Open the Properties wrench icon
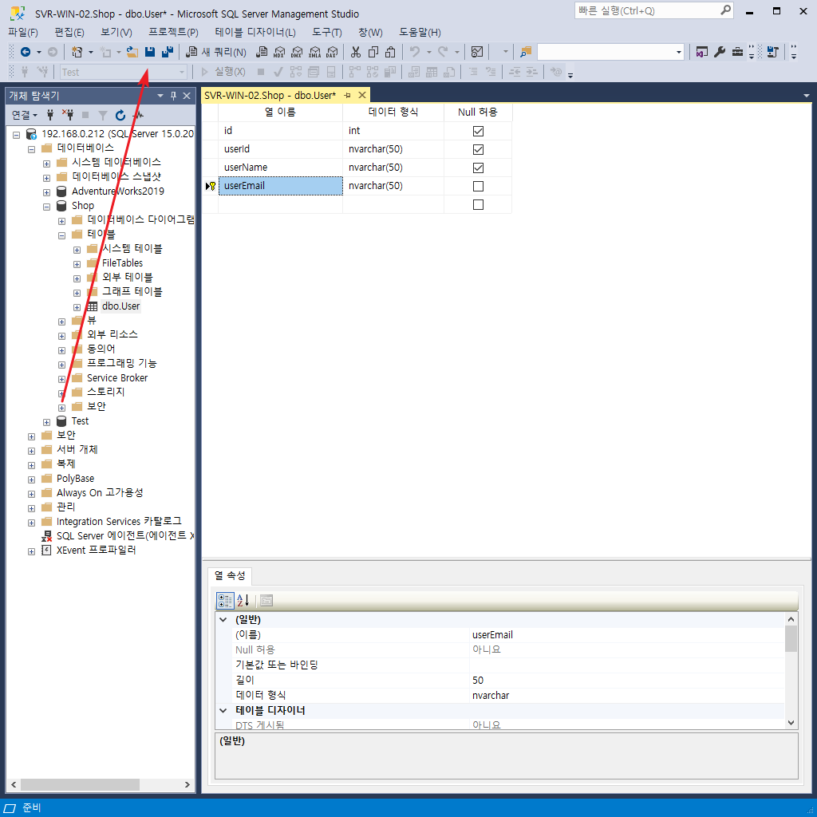Viewport: 817px width, 817px height. (x=720, y=52)
